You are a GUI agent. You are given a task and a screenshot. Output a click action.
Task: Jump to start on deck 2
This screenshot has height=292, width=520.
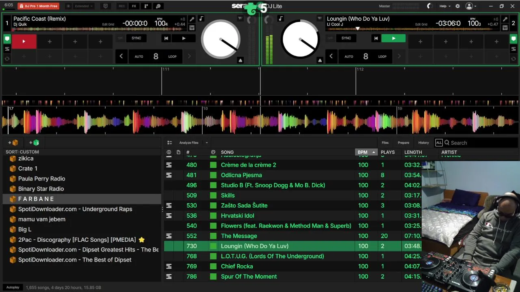376,38
